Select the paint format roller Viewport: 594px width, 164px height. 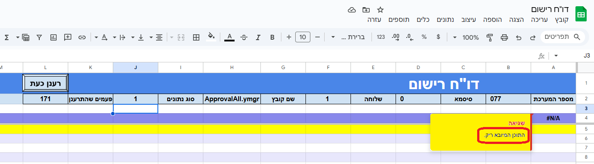(x=490, y=37)
